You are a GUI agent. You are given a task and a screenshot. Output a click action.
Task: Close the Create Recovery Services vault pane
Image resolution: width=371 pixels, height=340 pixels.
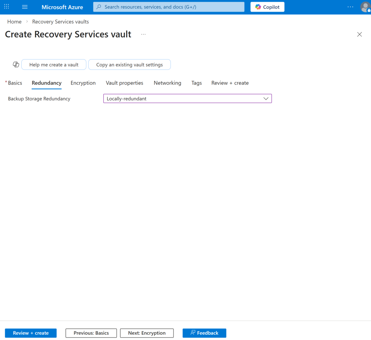click(x=359, y=34)
